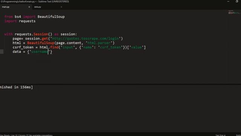Click the 'input' string in find call
The image size is (241, 136).
[x=68, y=47]
